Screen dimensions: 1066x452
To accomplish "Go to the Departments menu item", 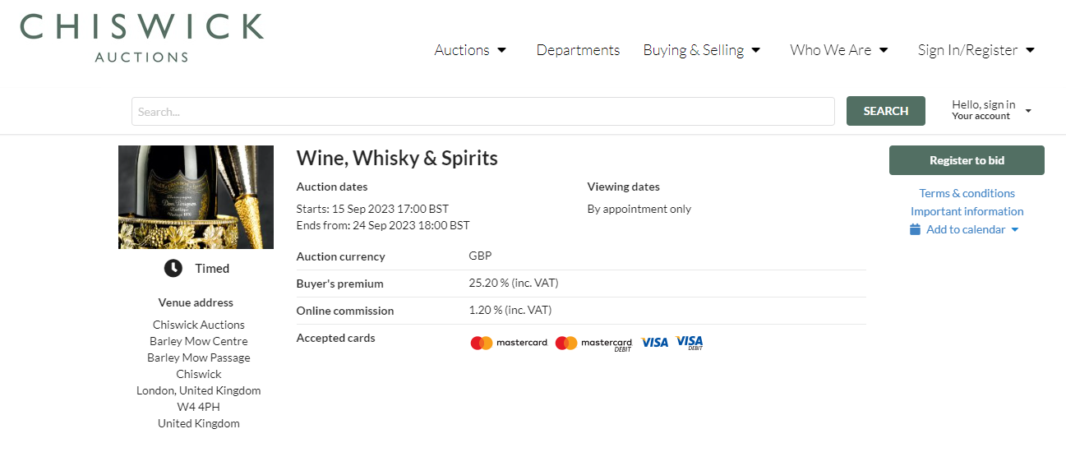I will [578, 50].
